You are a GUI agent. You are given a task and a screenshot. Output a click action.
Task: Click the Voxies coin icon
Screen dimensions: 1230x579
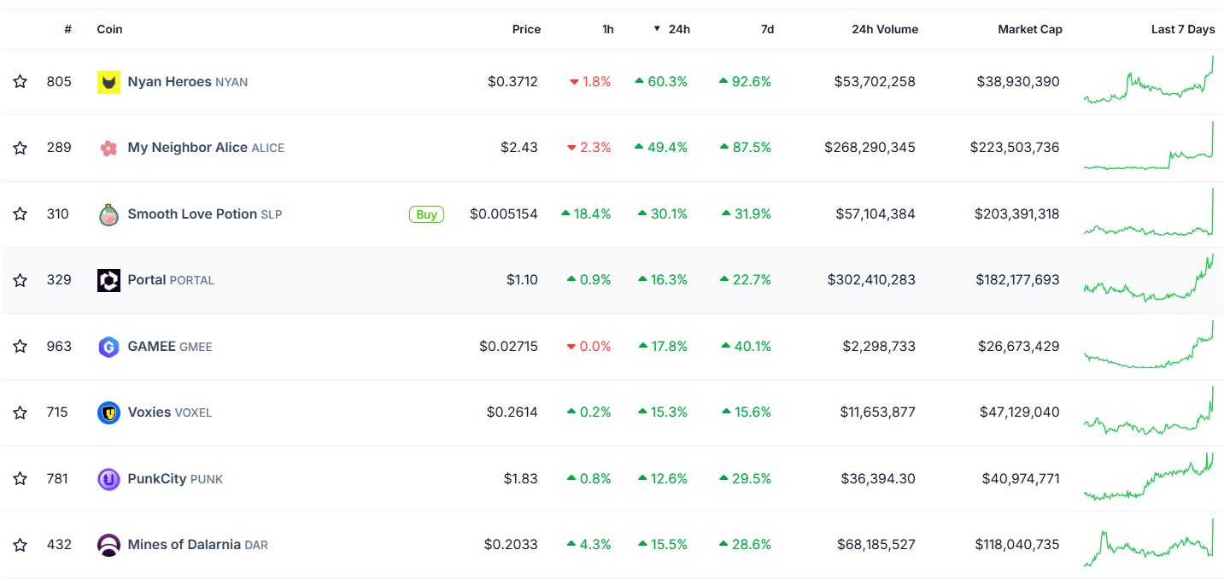point(108,412)
